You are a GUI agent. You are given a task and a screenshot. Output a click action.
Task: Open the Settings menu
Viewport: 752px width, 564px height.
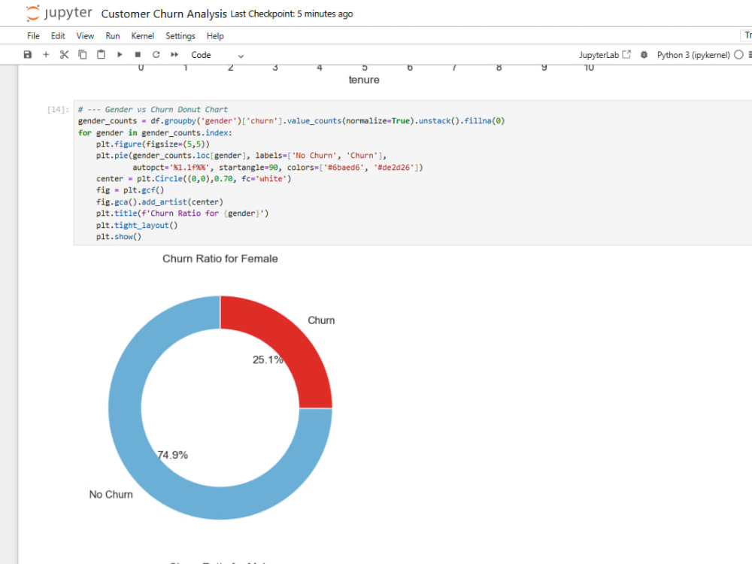(180, 36)
